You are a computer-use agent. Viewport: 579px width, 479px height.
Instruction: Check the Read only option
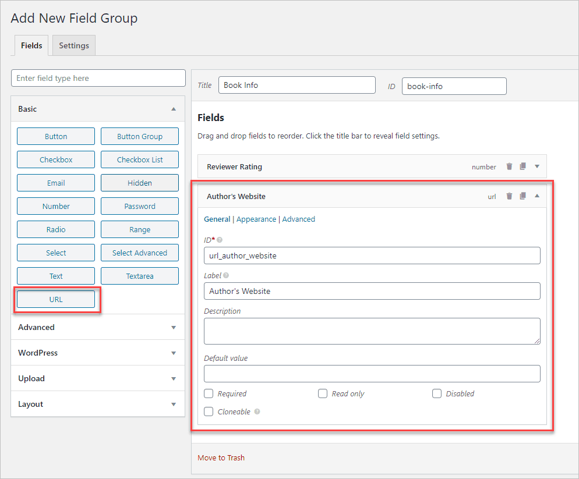pos(323,393)
